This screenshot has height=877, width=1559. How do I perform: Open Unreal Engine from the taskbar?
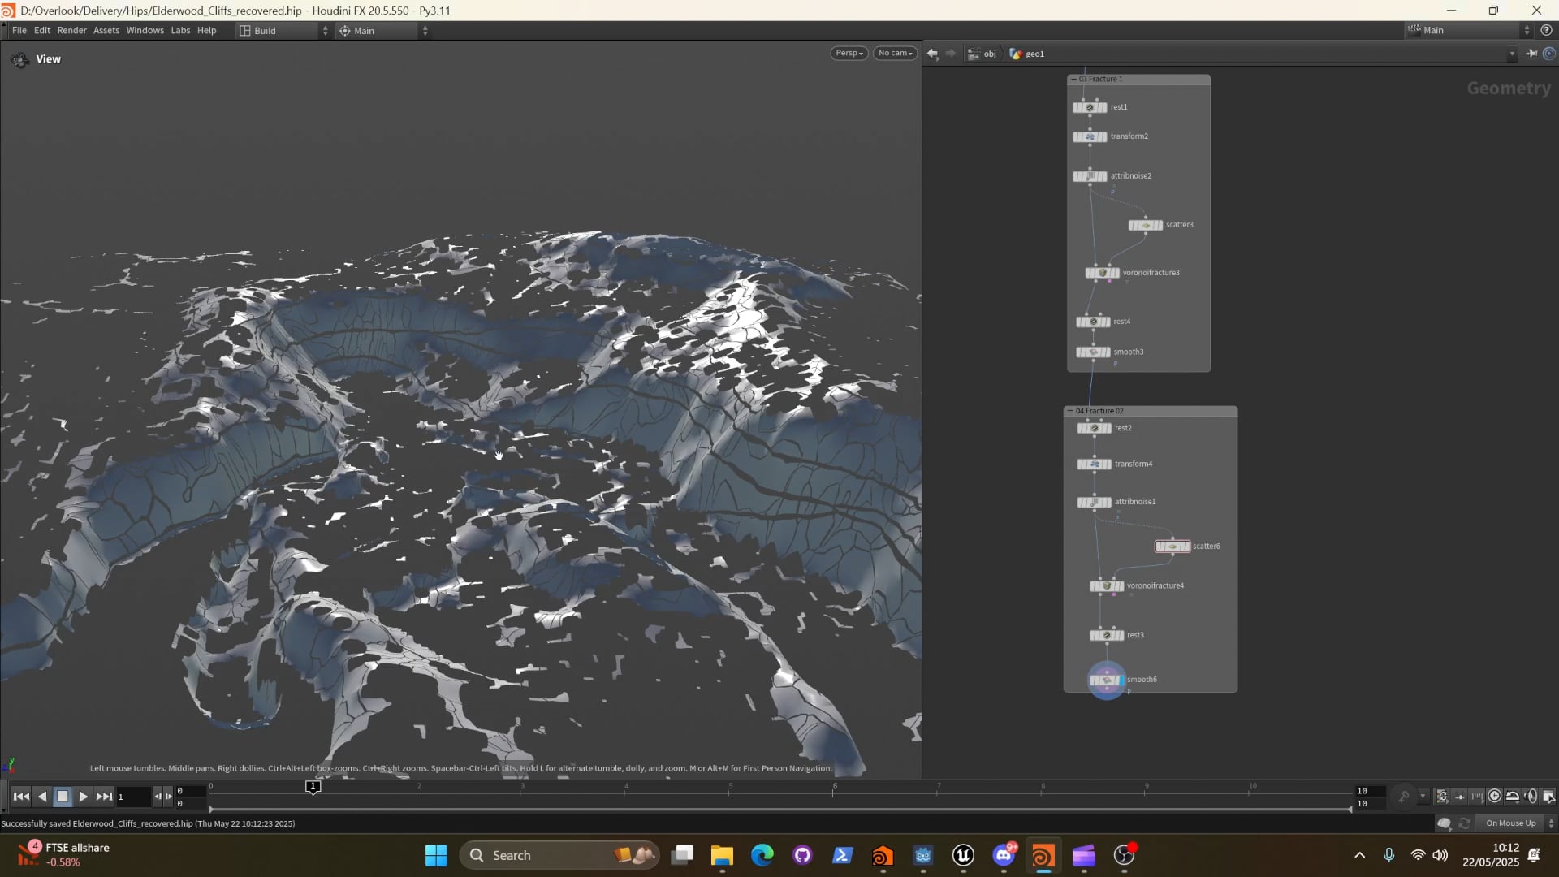(963, 855)
